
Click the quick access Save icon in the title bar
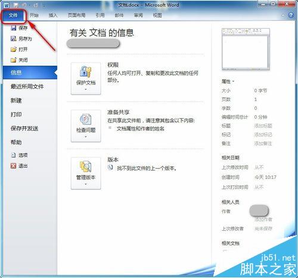[16, 5]
